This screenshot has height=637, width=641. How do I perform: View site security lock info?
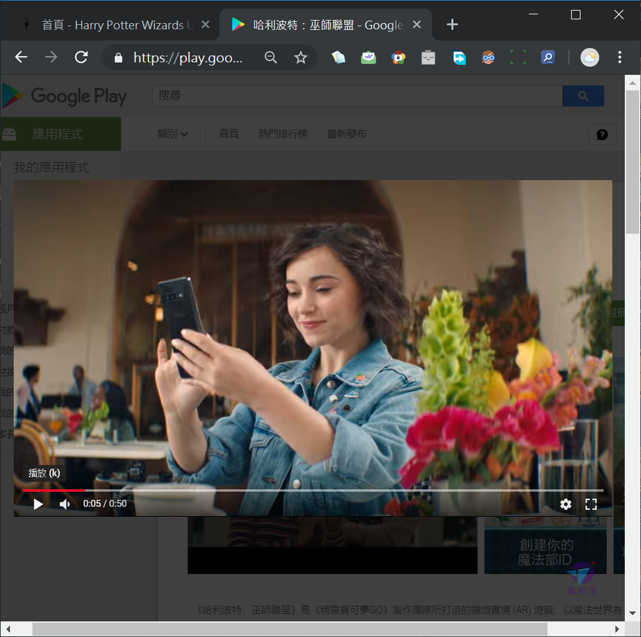click(118, 58)
